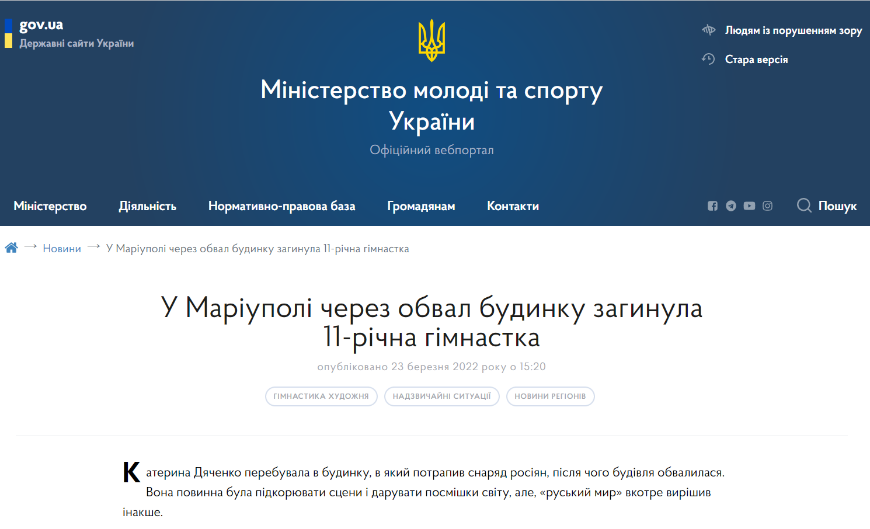
Task: Open the YouTube channel icon
Action: [749, 206]
